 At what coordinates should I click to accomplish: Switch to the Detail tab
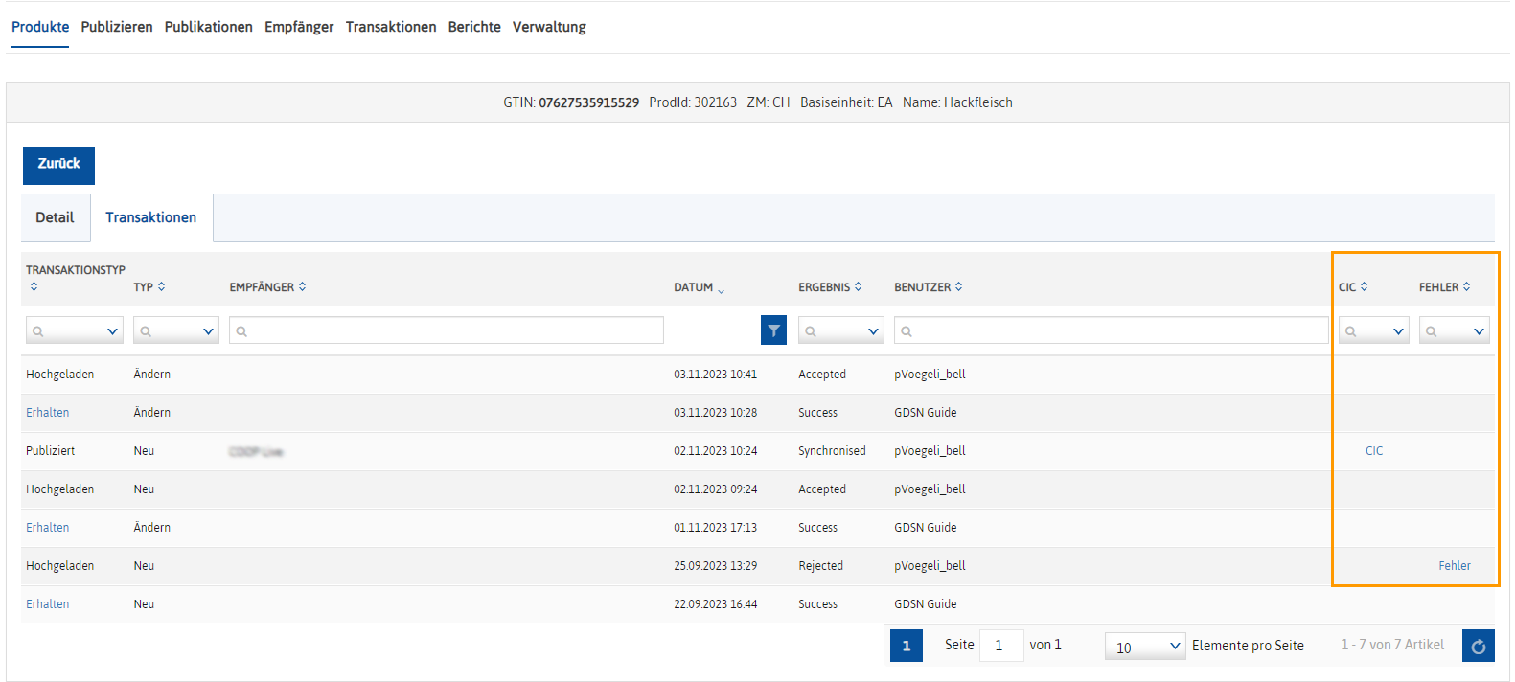(55, 217)
